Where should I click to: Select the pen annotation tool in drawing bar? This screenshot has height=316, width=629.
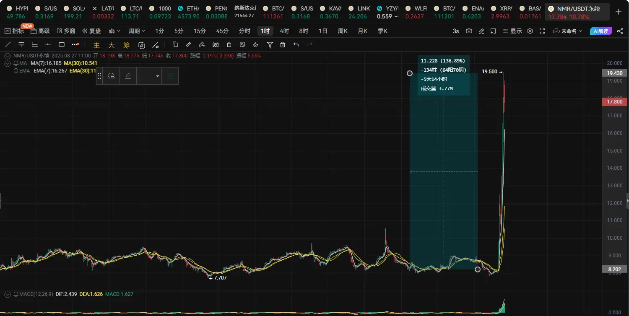202,44
